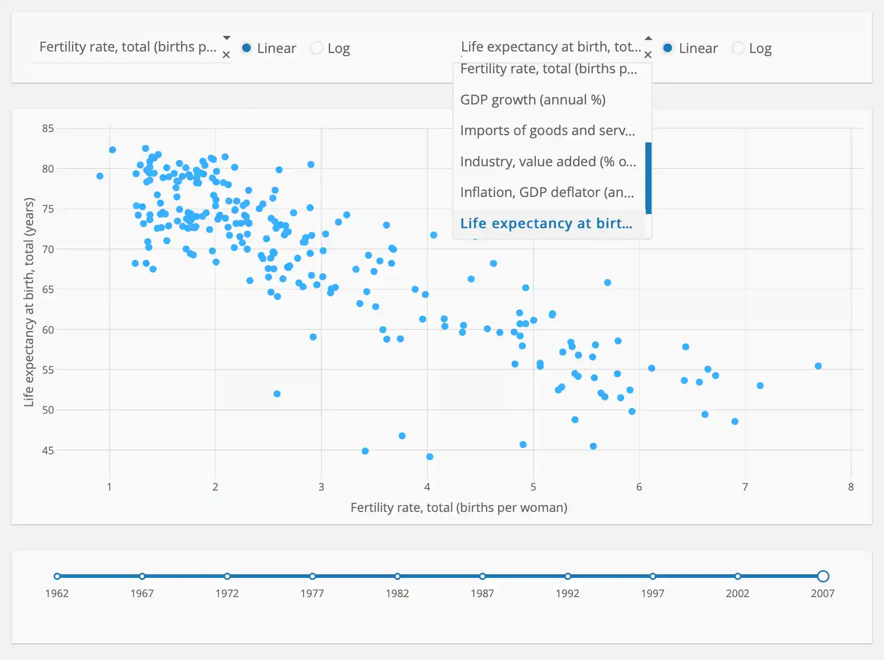Screen dimensions: 884x660
Task: Select Linear scale for the x-axis
Action: click(247, 48)
